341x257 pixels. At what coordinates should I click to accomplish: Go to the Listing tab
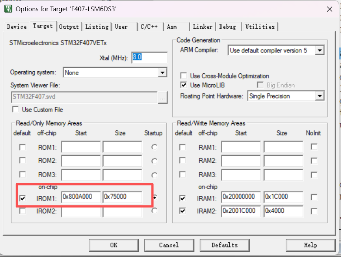point(97,27)
